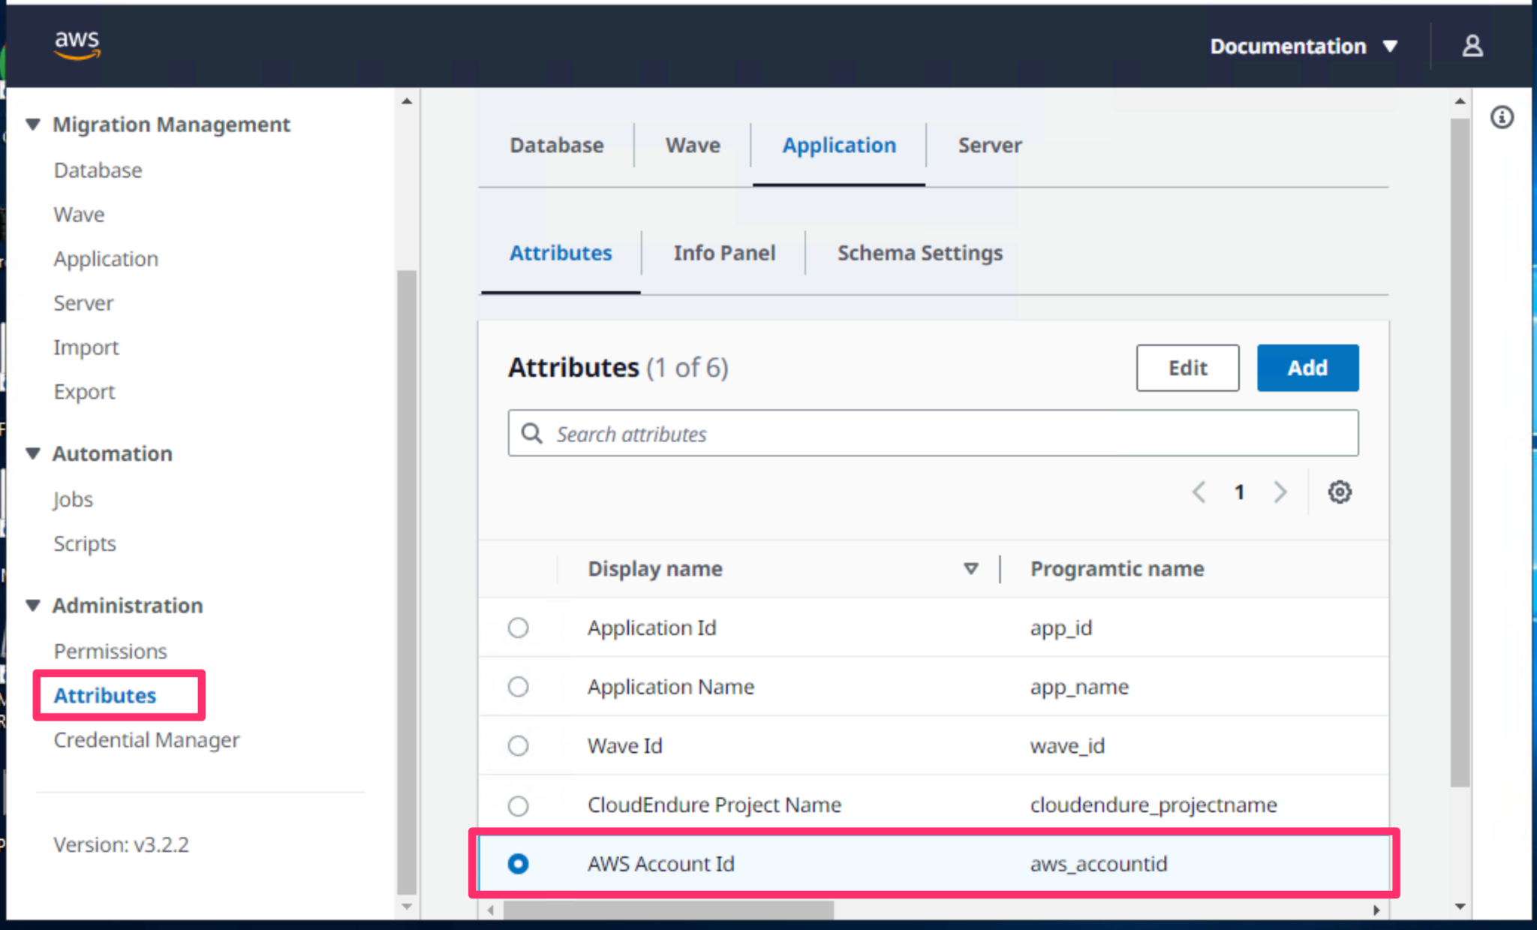Open Credential Manager from the sidebar
1537x930 pixels.
[x=146, y=740]
